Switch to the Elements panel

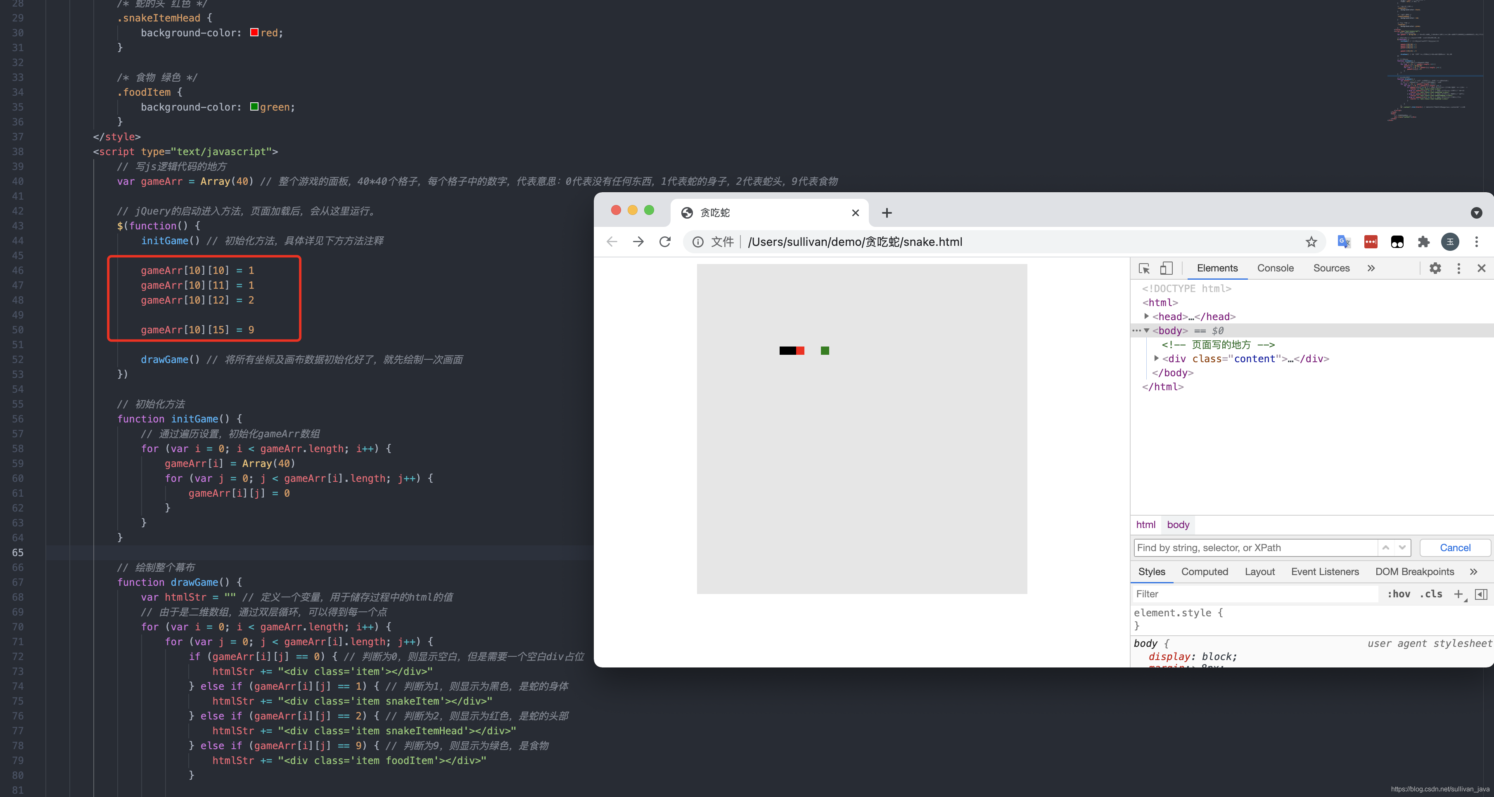1217,268
